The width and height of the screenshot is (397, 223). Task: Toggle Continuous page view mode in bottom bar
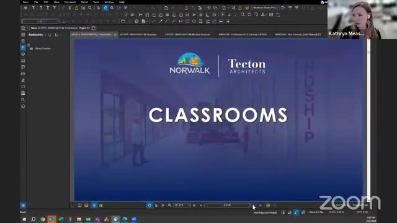coord(86,206)
